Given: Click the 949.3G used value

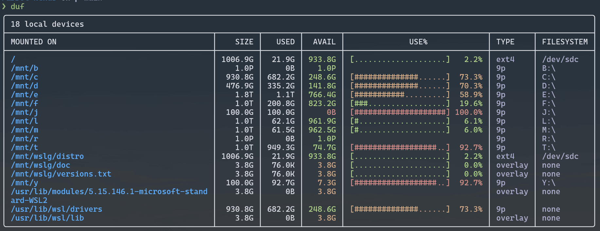Looking at the screenshot, I should click(x=281, y=147).
